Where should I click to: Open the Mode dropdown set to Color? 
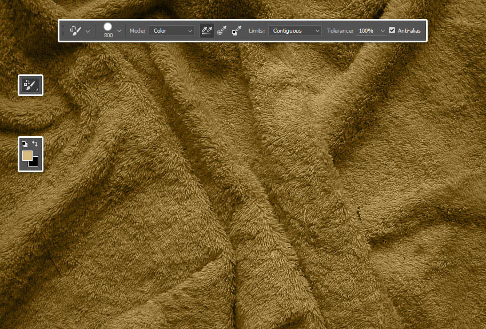[172, 31]
